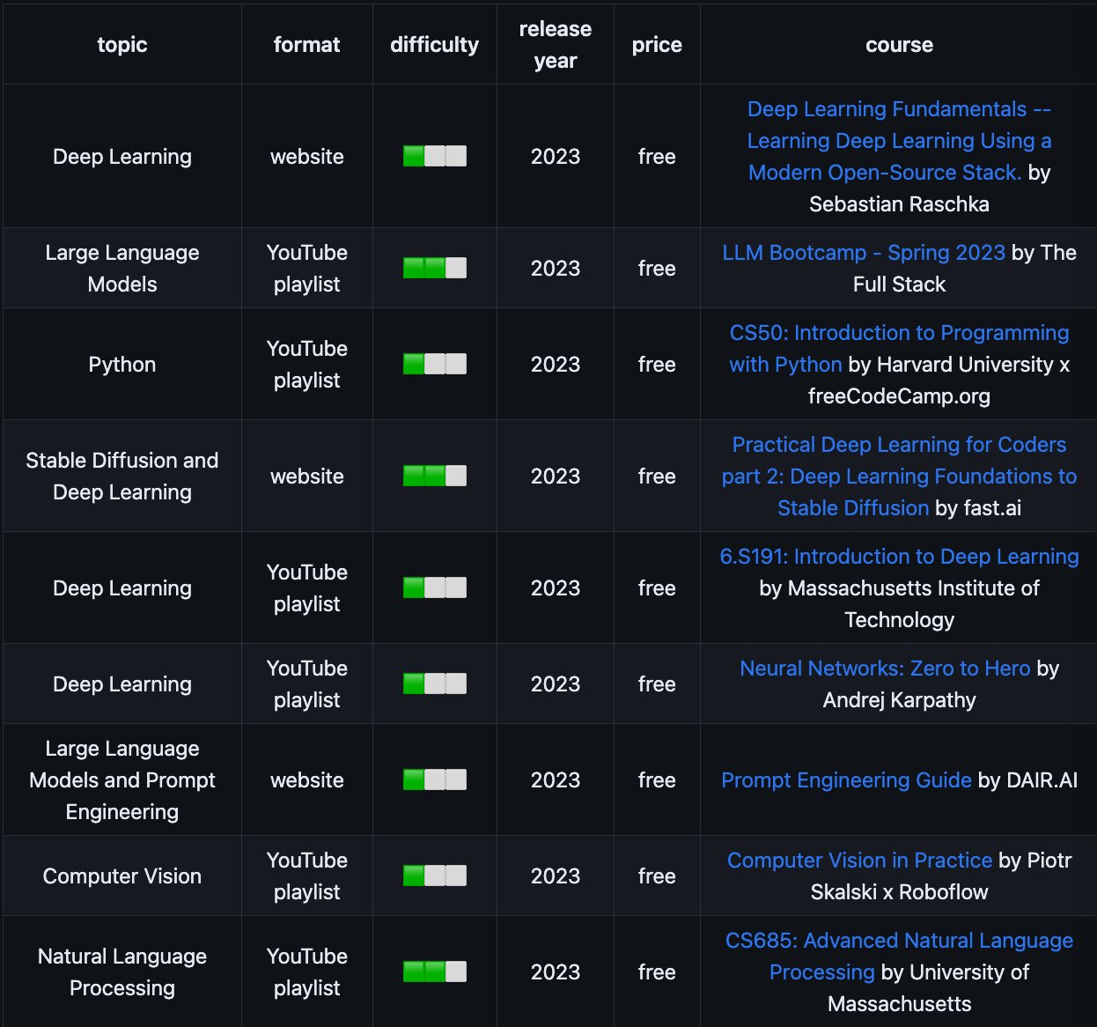Click 'free' price in Stable Diffusion row

(657, 477)
